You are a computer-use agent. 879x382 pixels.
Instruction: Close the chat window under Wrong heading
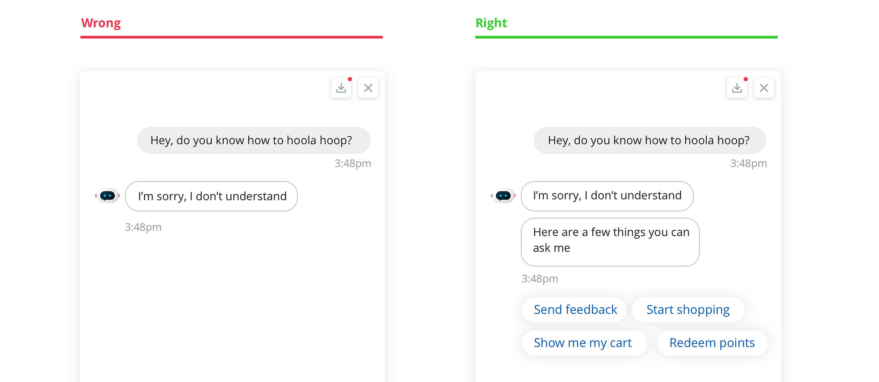[x=368, y=88]
